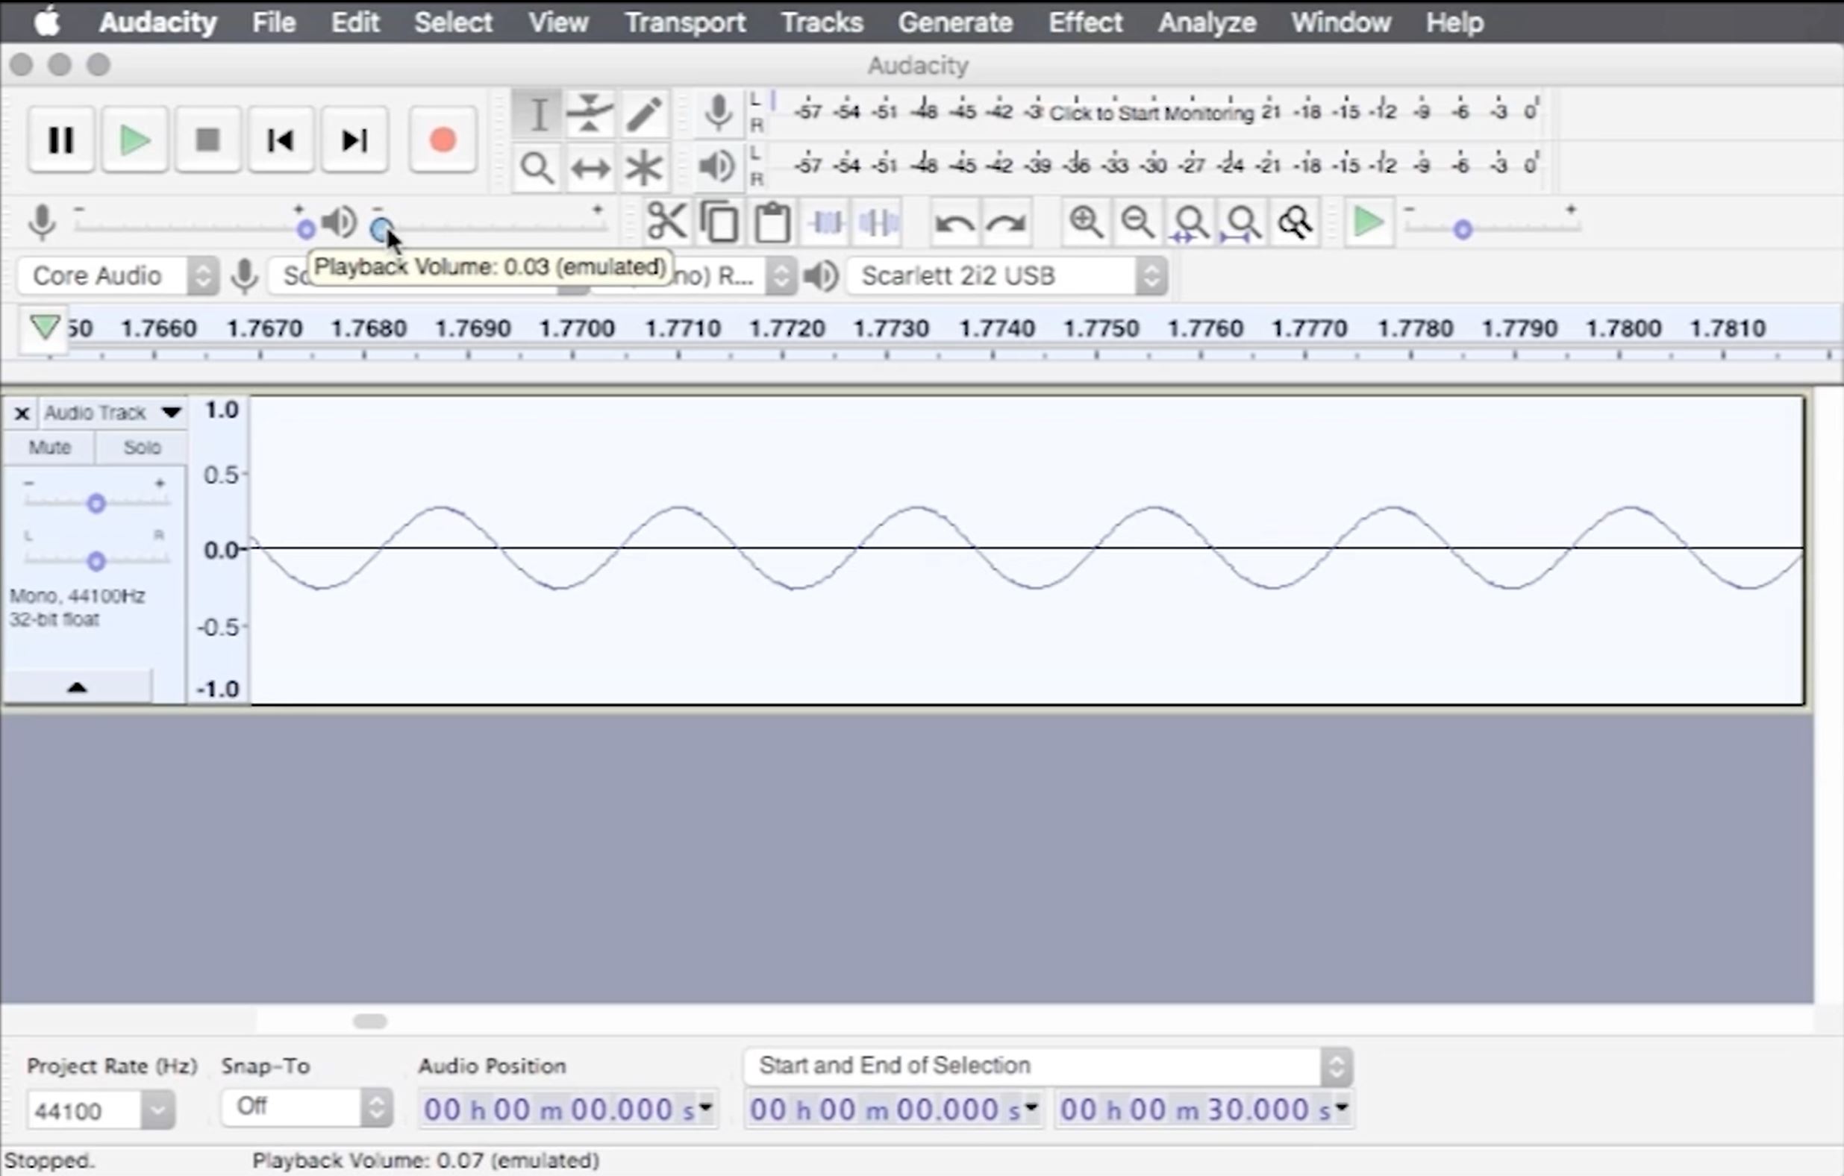Expand the Scarlett 2i2 USB playback dropdown
Screen dimensions: 1844x1176
pyautogui.click(x=1151, y=275)
